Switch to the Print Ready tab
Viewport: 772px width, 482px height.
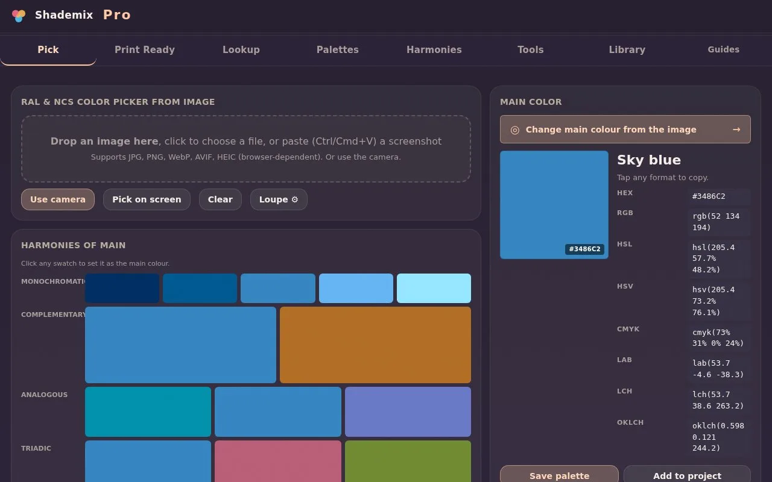(145, 50)
